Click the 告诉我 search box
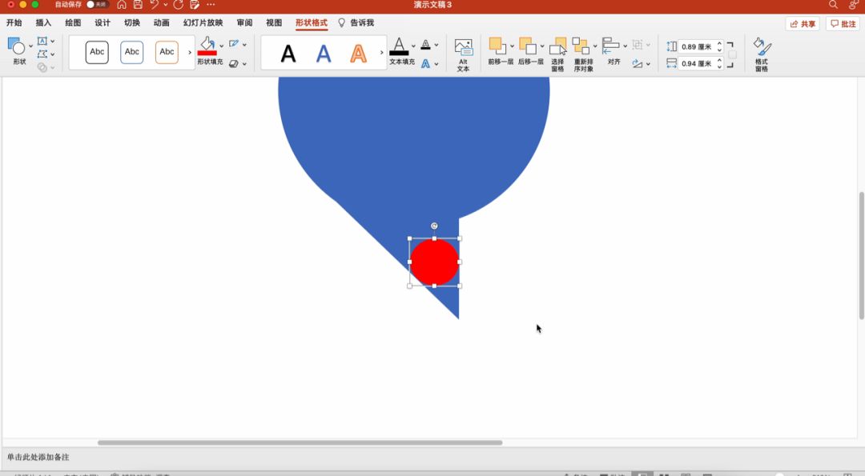Image resolution: width=865 pixels, height=476 pixels. coord(356,22)
